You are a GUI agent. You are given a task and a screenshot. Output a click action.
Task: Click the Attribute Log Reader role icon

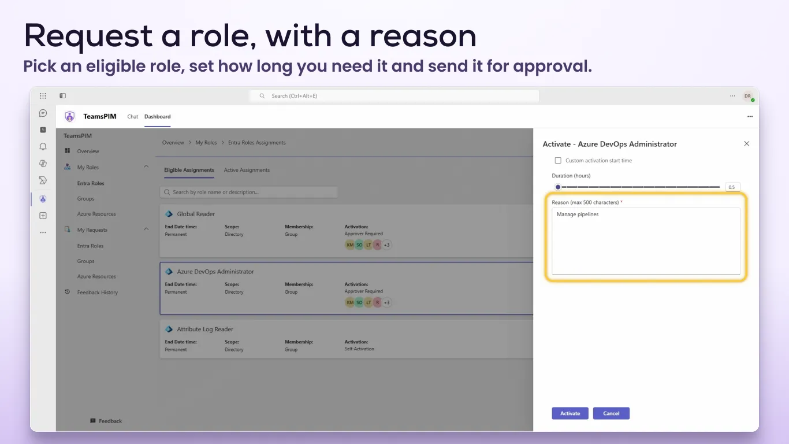(x=169, y=329)
